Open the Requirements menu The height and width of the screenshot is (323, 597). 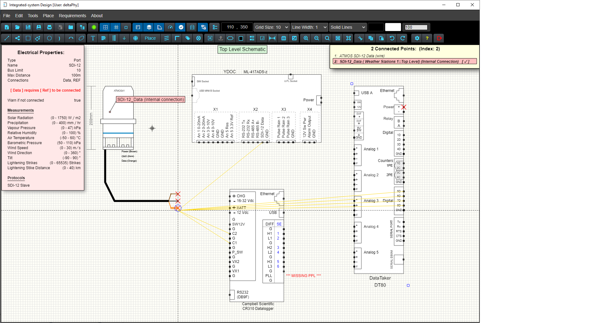(72, 16)
